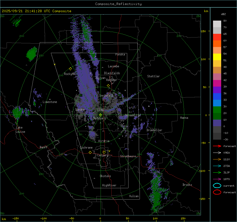Click the Drumheller city label

click(x=154, y=130)
